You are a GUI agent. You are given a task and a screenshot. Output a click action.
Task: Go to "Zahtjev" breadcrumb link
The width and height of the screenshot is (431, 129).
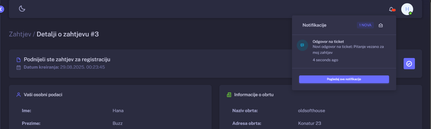tap(20, 34)
